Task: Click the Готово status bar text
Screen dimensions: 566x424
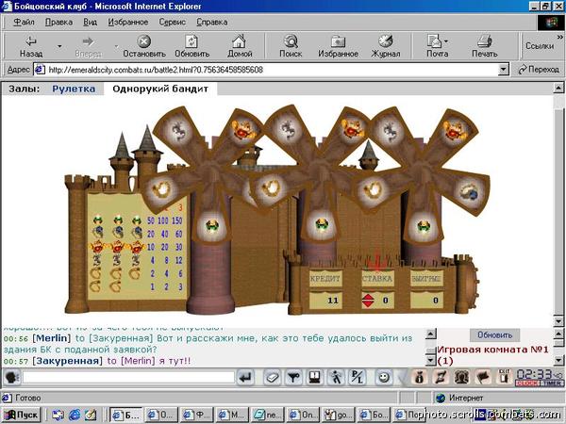Action: [27, 398]
